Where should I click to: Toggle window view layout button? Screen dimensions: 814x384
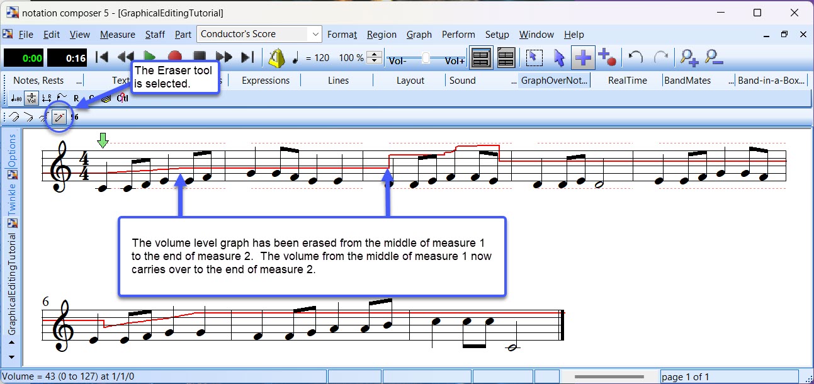point(507,58)
